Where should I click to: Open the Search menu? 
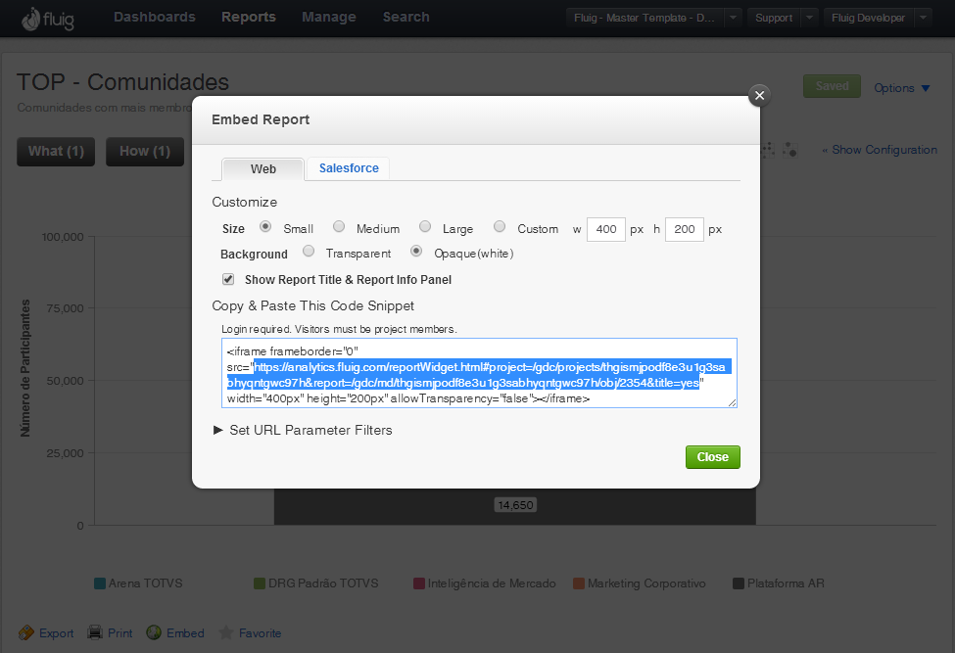tap(406, 17)
